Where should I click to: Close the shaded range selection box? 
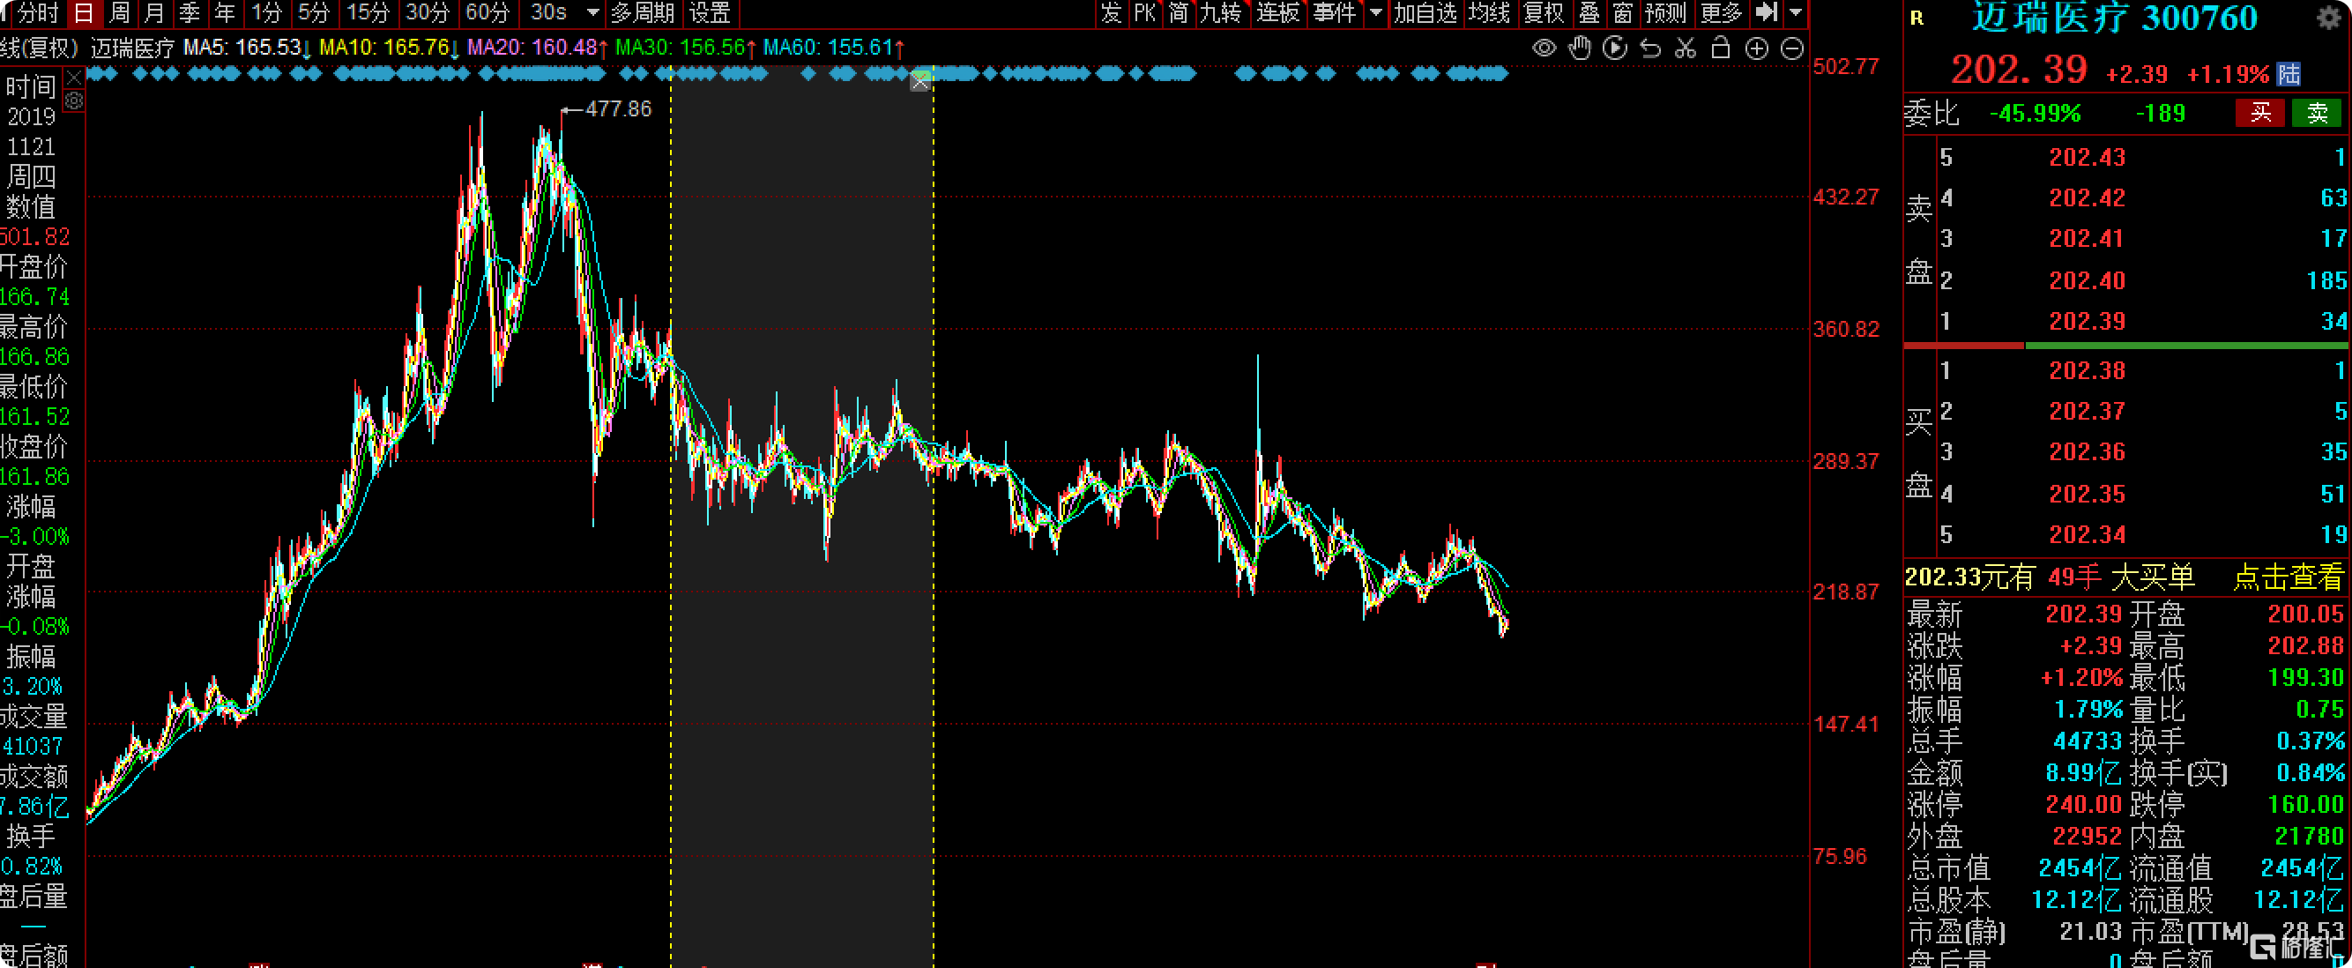click(919, 83)
